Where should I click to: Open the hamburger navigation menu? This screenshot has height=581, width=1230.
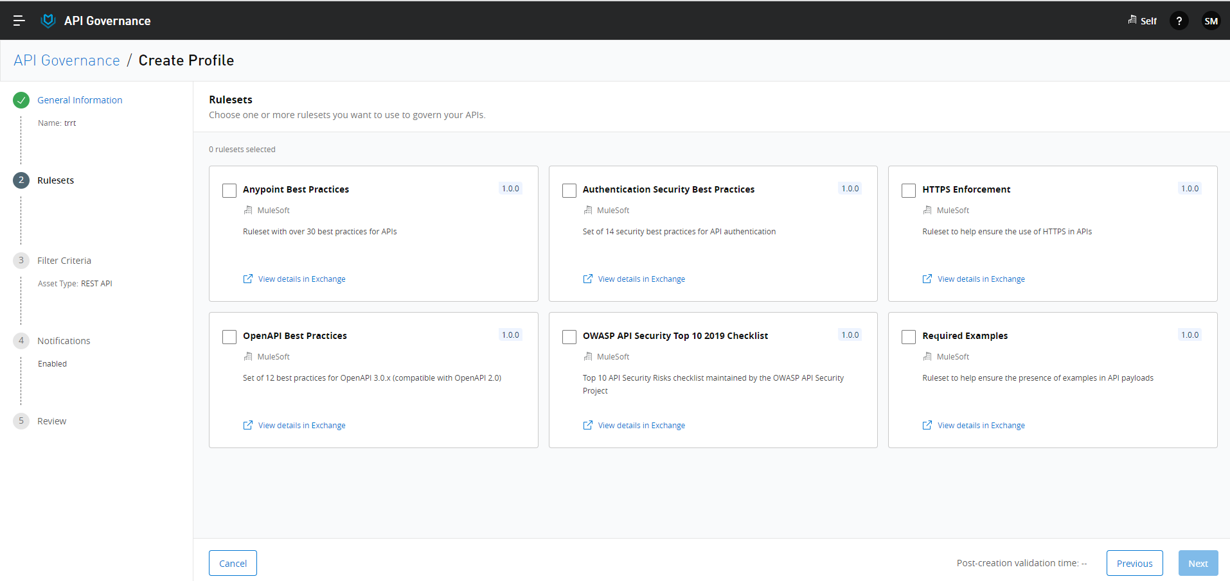[19, 21]
